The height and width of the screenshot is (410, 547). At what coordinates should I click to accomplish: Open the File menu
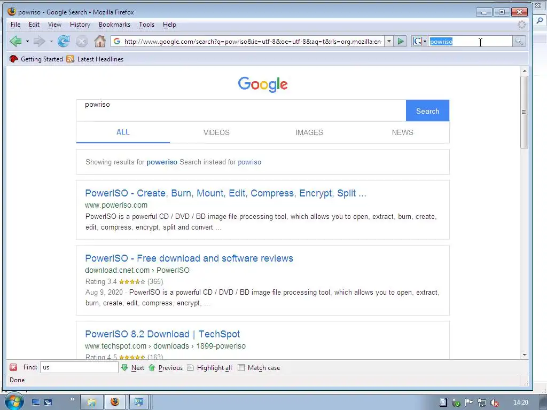(15, 25)
